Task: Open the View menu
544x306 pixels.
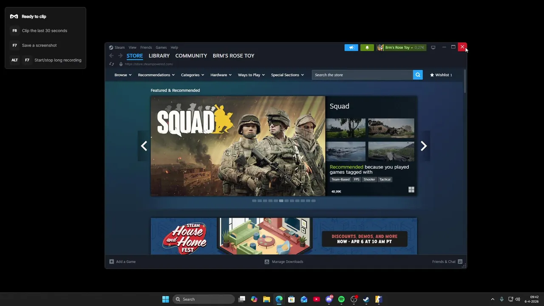Action: coord(133,48)
